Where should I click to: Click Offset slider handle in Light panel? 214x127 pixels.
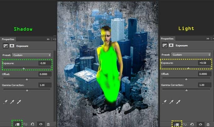point(186,79)
